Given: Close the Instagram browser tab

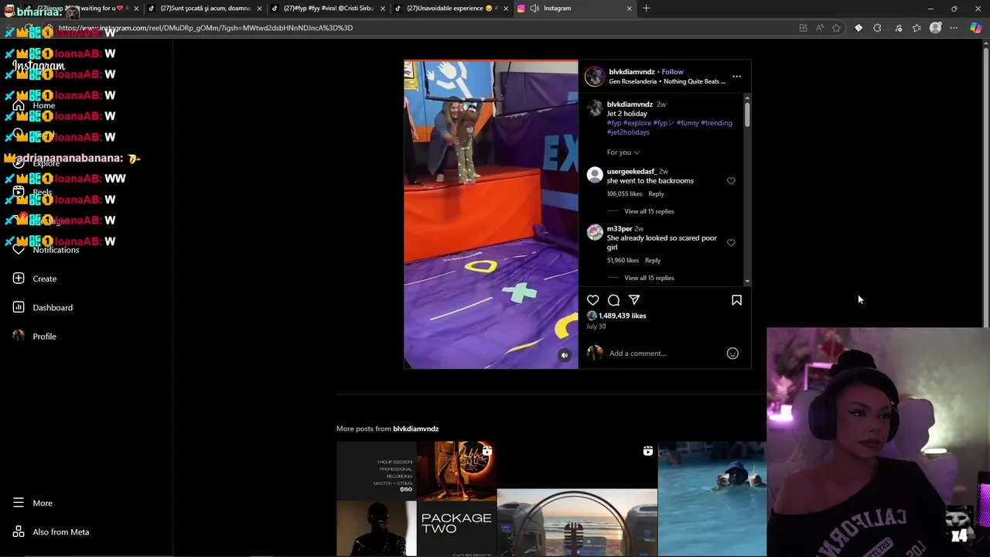Looking at the screenshot, I should tap(629, 9).
